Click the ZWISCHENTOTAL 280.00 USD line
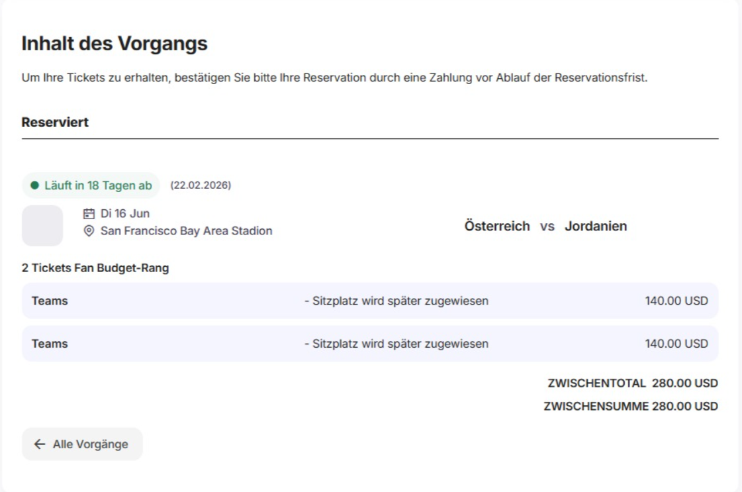Image resolution: width=742 pixels, height=492 pixels. tap(632, 383)
